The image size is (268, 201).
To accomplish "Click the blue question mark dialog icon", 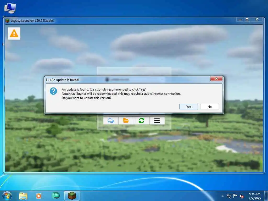I will [53, 91].
